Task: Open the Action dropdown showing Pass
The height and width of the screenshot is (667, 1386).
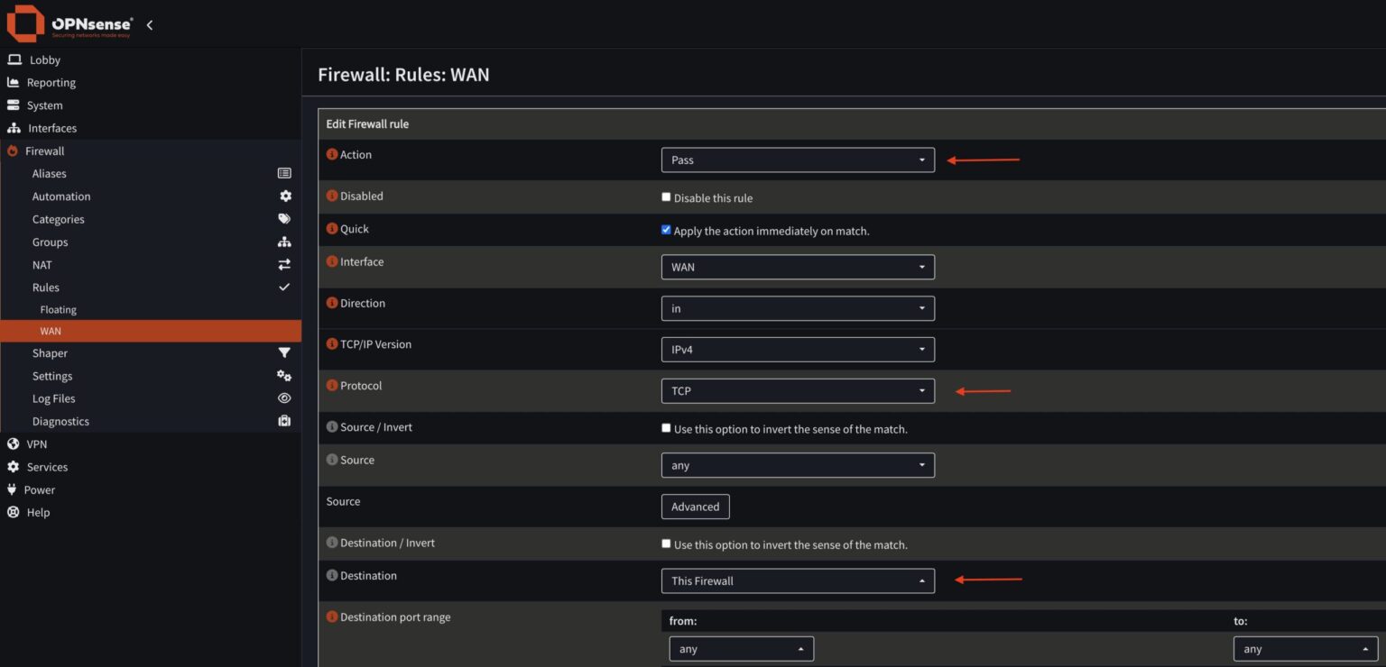Action: (x=798, y=160)
